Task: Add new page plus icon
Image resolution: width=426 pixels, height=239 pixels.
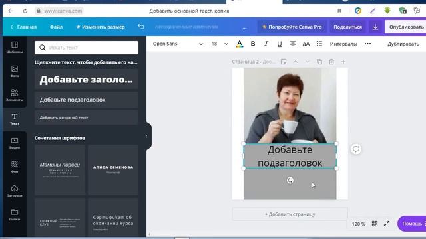Action: click(343, 62)
